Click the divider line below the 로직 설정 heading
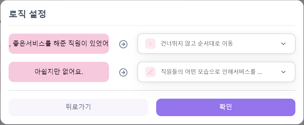This screenshot has width=304, height=125. click(152, 25)
